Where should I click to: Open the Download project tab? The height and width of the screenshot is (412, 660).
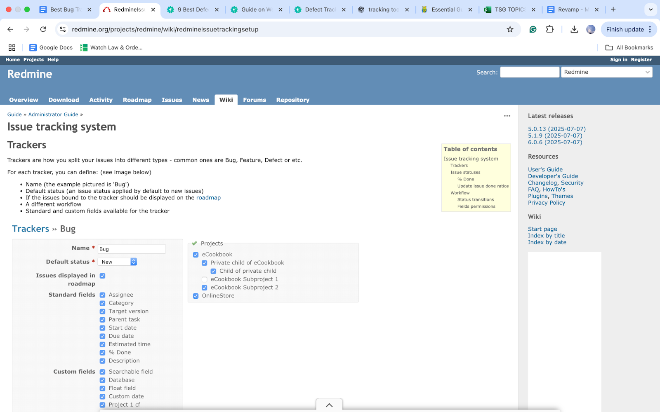pos(64,100)
